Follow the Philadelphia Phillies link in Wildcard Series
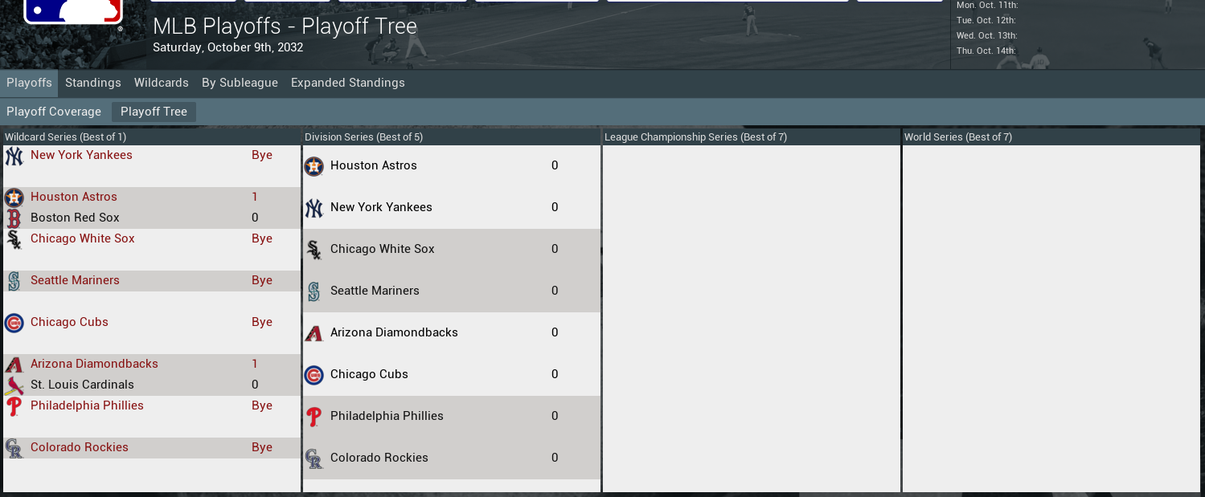This screenshot has height=497, width=1205. tap(87, 405)
